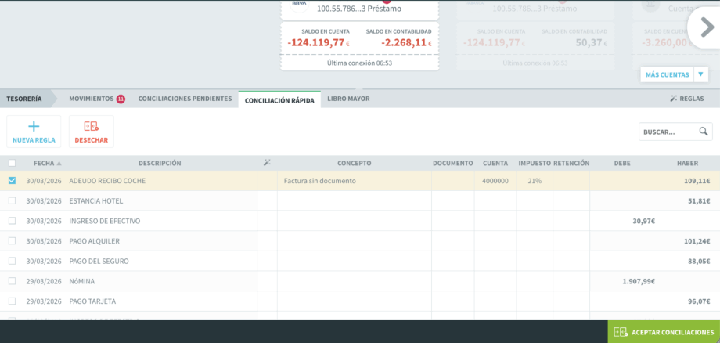
Task: Click the Movimientos red notification badge
Action: click(121, 99)
